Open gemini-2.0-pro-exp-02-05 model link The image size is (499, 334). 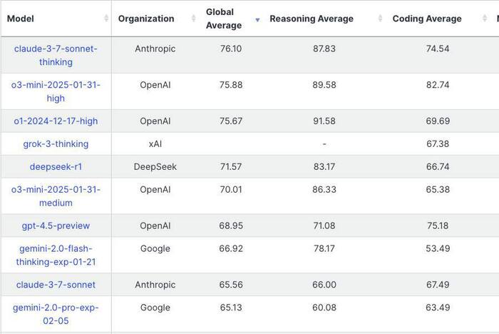click(x=56, y=314)
